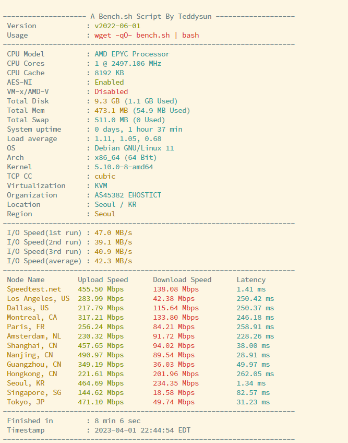
Task: Click the VM-x/AMD-V Disabled value
Action: (111, 92)
